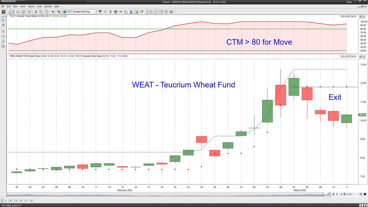The image size is (368, 207).
Task: Select the horizontal line drawing tool
Action: coord(3,36)
